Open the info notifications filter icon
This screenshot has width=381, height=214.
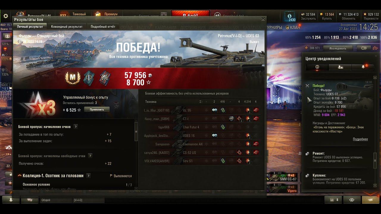coord(317,67)
